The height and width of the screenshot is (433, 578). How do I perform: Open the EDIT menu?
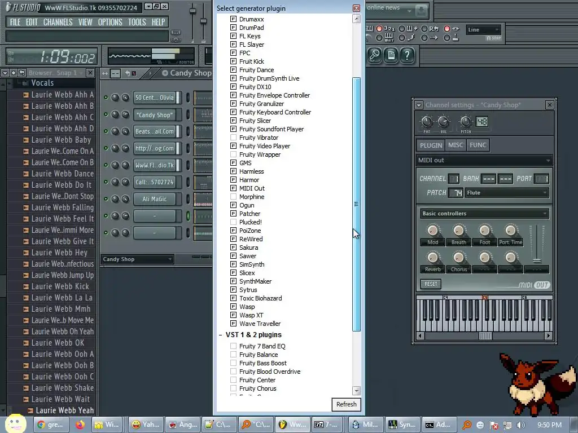tap(32, 22)
